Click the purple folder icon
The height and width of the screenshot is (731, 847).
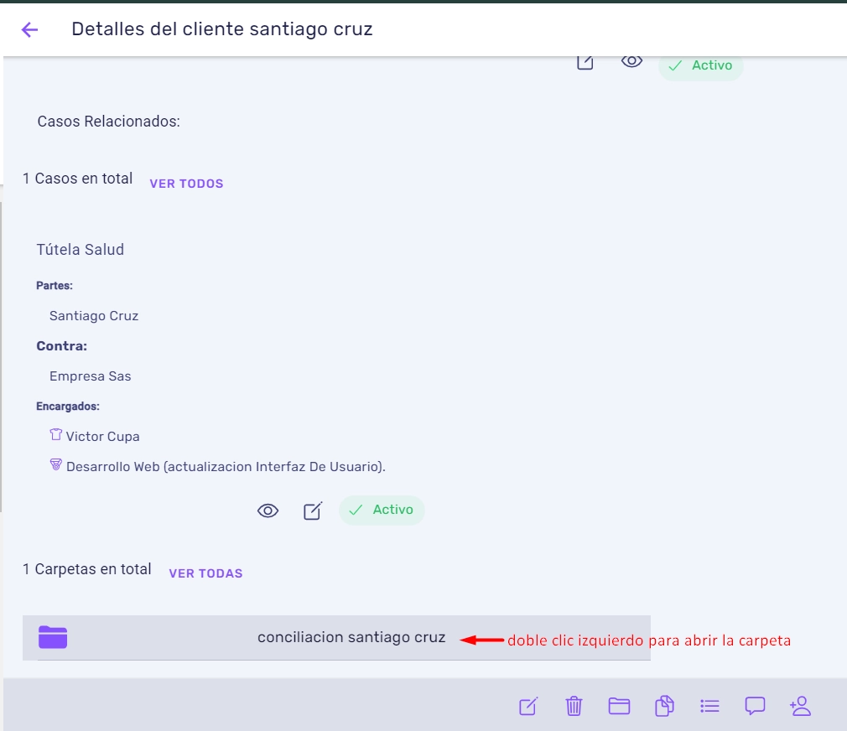53,637
